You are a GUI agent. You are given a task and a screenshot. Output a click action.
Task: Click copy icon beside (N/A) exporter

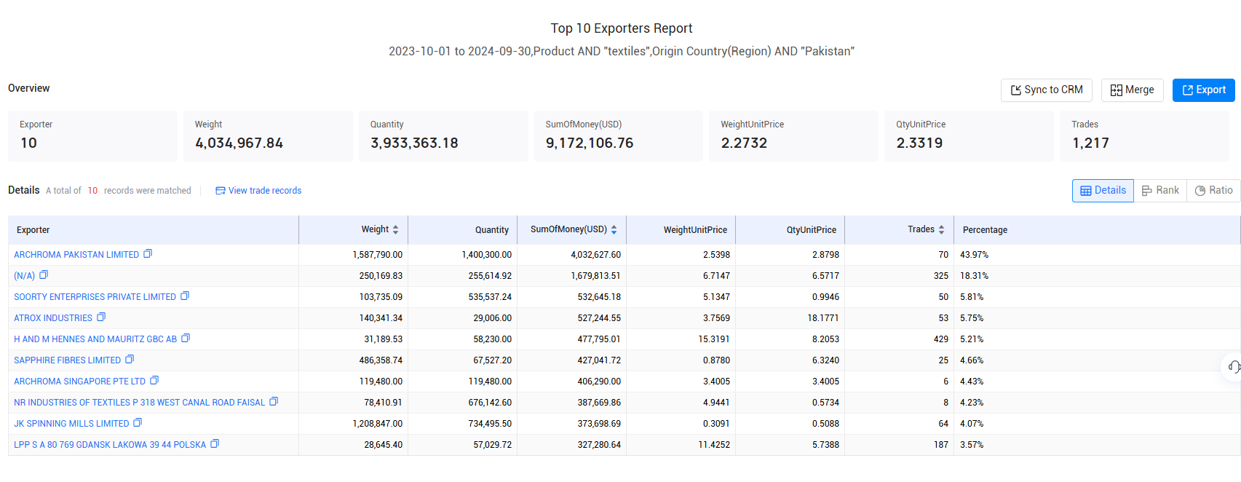click(44, 275)
